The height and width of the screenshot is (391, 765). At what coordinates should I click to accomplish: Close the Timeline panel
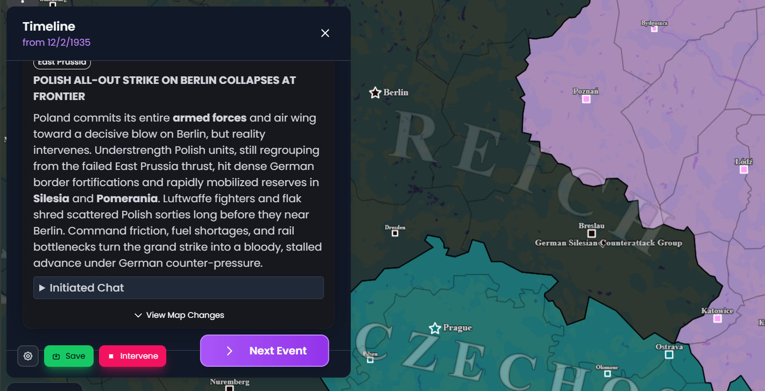click(x=325, y=33)
